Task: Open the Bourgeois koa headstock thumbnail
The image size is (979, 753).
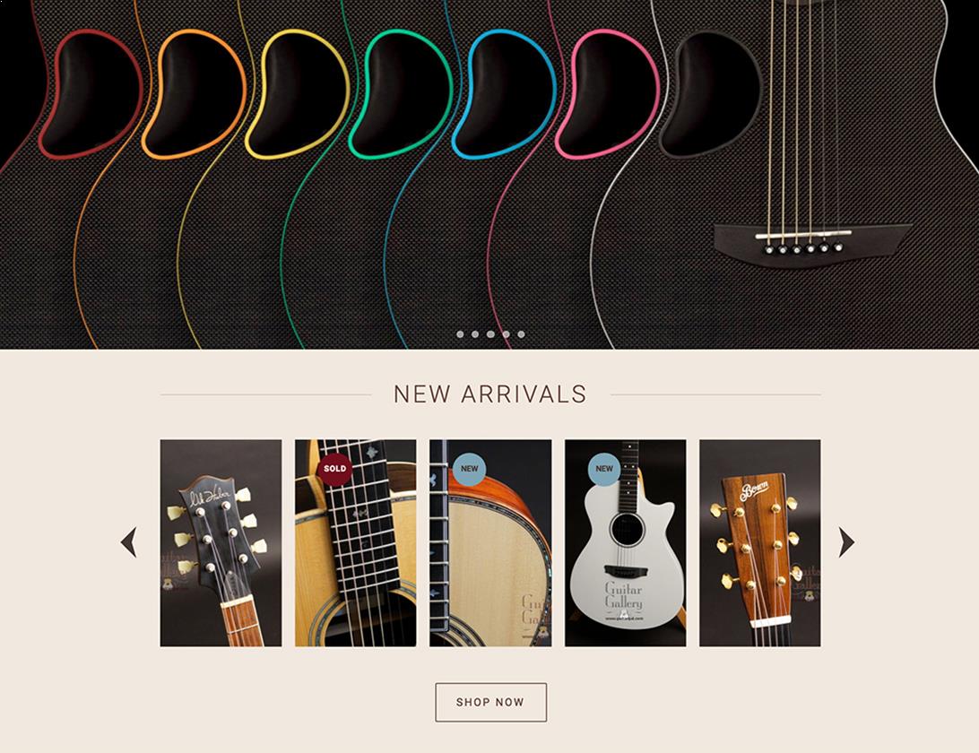Action: click(x=760, y=543)
